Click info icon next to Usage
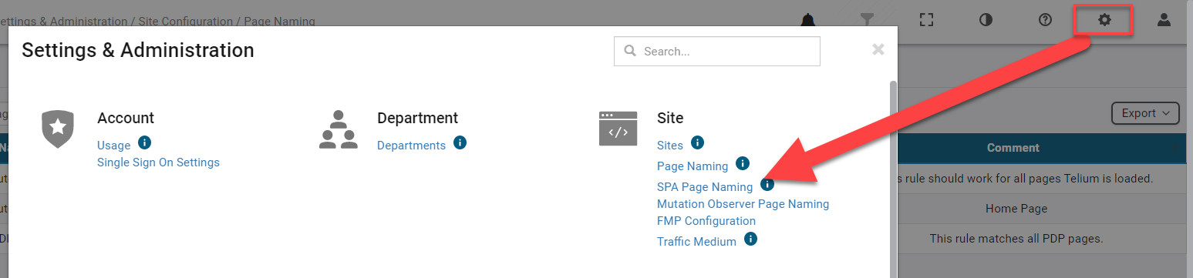The height and width of the screenshot is (278, 1193). click(144, 142)
